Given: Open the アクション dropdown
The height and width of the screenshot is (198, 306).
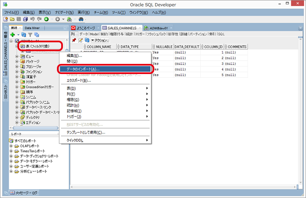Looking at the screenshot, I should coord(99,40).
